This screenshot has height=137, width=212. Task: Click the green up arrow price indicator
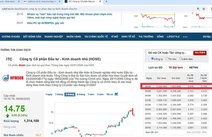coord(7,116)
